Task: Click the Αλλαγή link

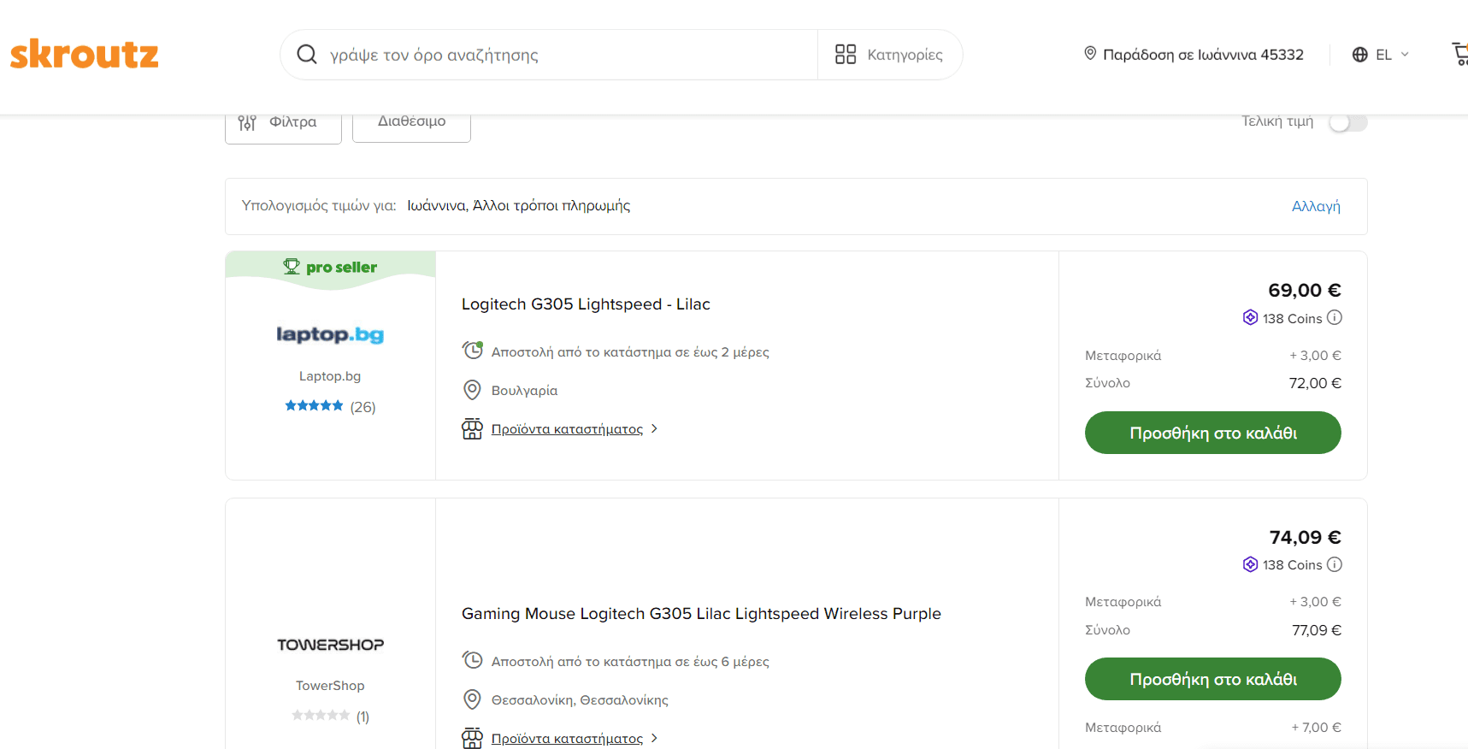Action: [1316, 206]
